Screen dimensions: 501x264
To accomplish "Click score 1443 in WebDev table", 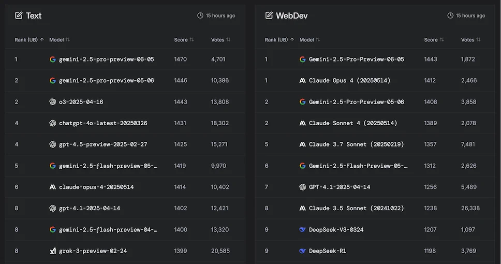I will tap(431, 59).
